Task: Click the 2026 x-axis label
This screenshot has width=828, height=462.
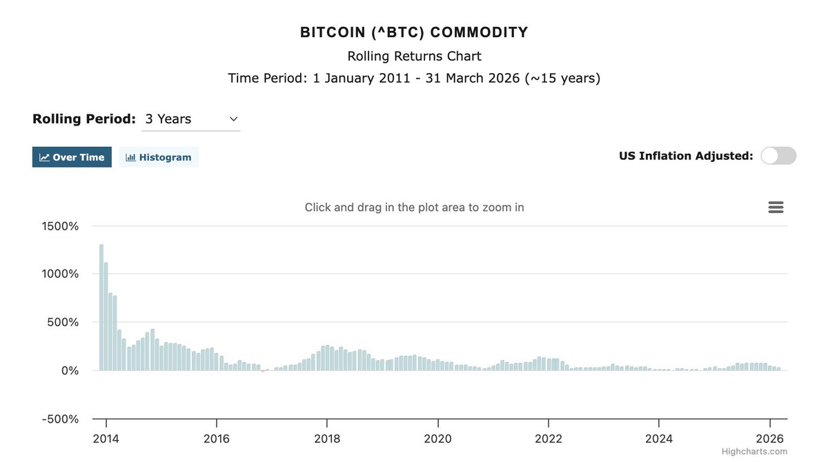Action: click(x=770, y=439)
